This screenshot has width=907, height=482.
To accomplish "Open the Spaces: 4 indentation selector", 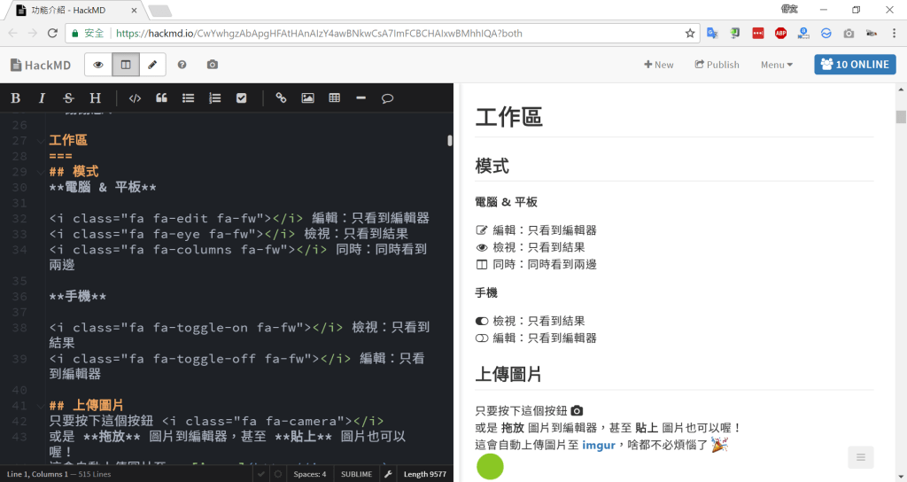I will pos(310,474).
